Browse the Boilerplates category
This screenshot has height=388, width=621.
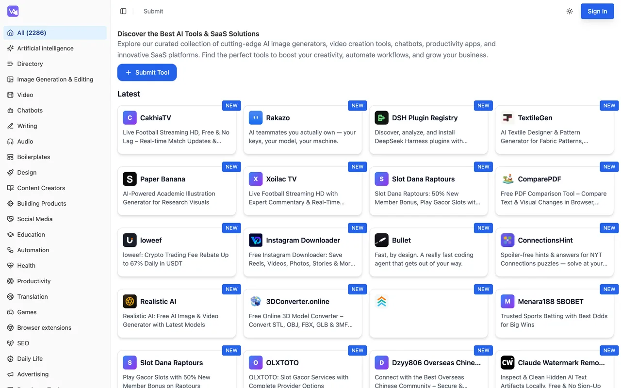pyautogui.click(x=55, y=157)
